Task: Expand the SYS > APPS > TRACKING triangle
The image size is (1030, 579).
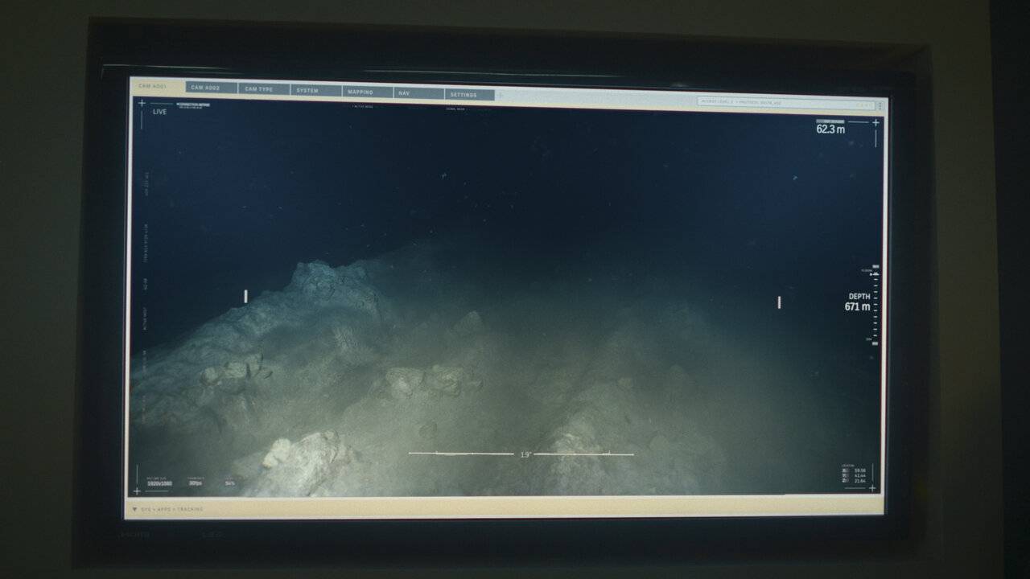Action: click(135, 509)
